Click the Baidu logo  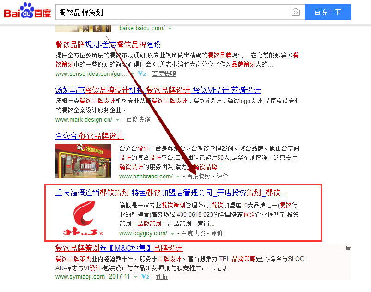[27, 11]
